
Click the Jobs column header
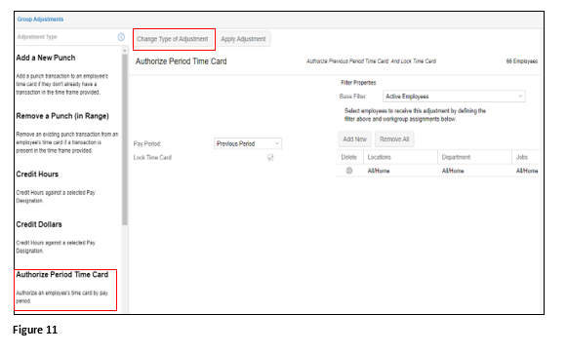tap(522, 157)
